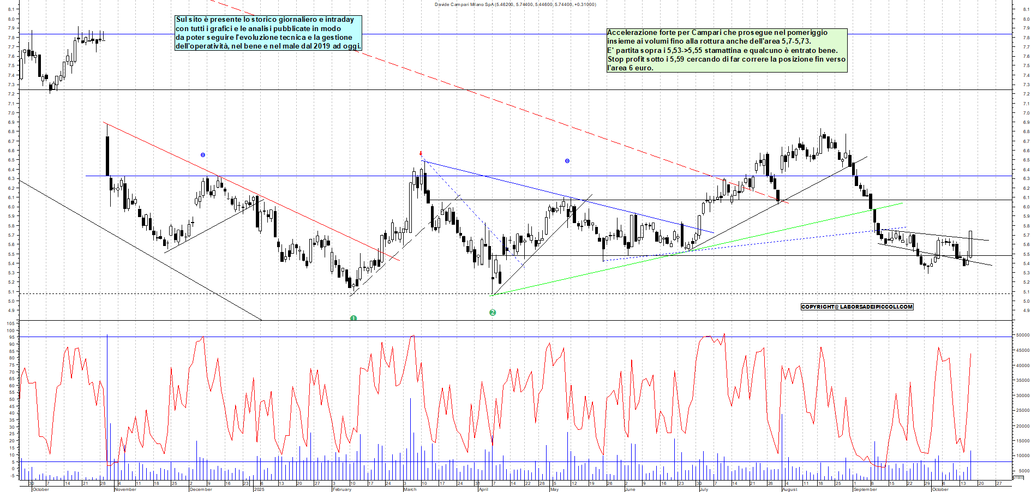Screen dimensions: 1031x492
Task: Click the November label on the time axis
Action: (125, 489)
